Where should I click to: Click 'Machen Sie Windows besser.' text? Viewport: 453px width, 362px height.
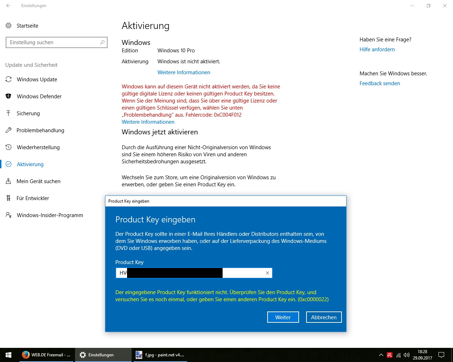point(394,74)
